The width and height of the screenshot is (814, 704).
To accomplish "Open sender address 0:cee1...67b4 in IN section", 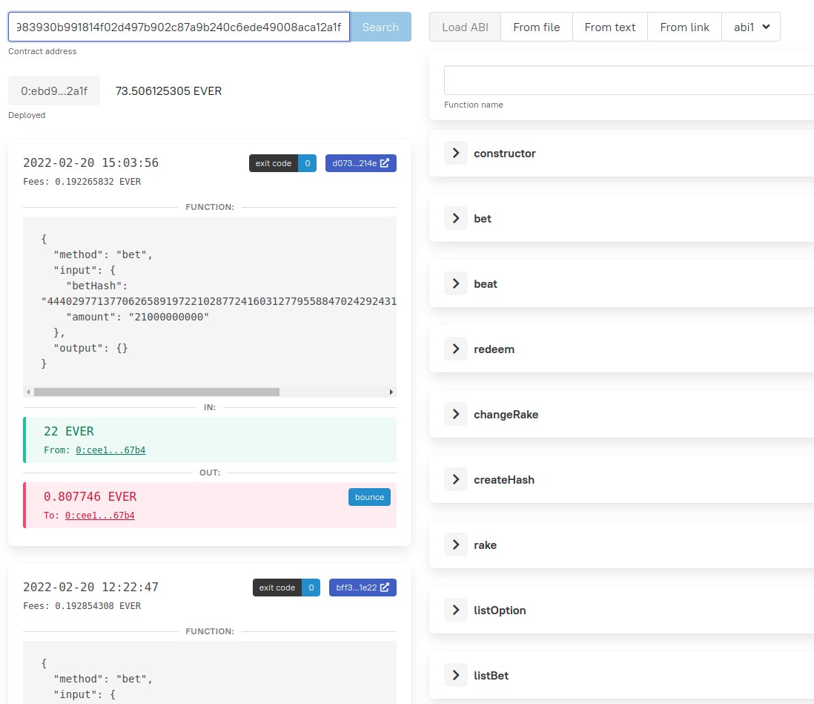I will pyautogui.click(x=110, y=450).
